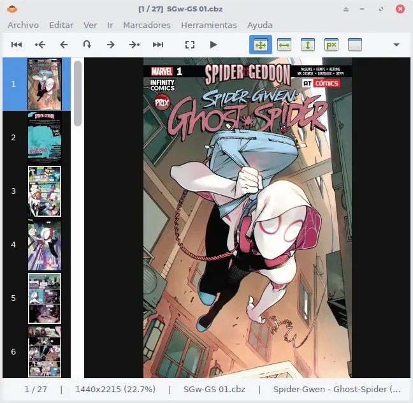
Task: Click the comic cover image
Action: (247, 217)
